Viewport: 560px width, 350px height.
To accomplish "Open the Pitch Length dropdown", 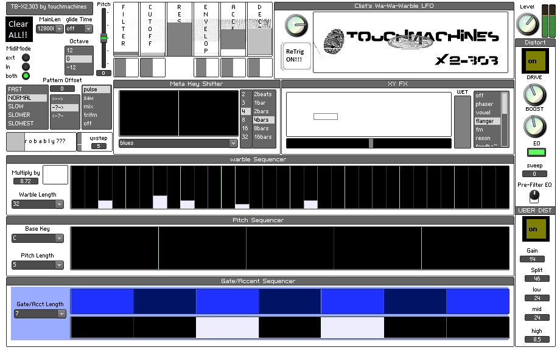I will [38, 265].
